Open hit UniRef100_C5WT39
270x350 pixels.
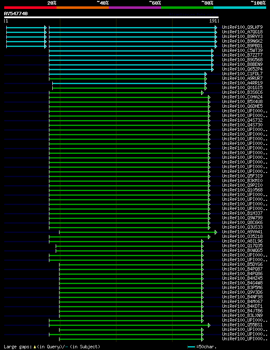click(x=242, y=50)
